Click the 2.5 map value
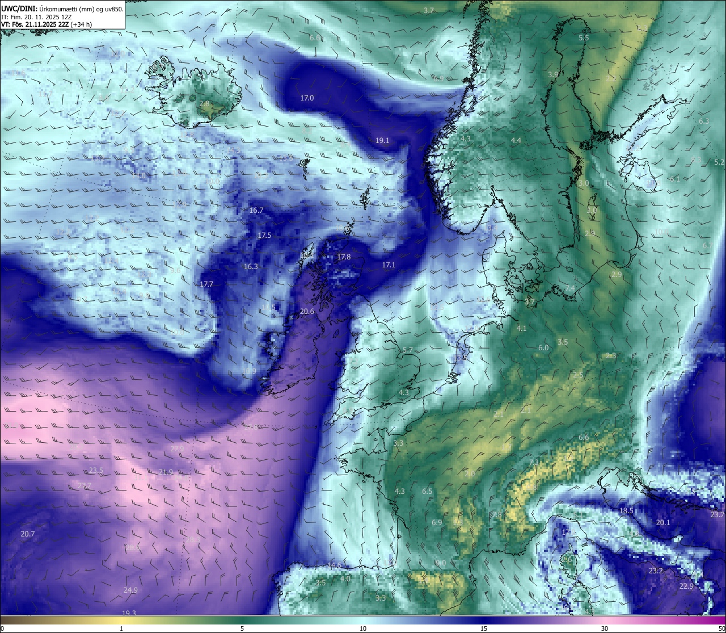The width and height of the screenshot is (726, 633). click(x=578, y=375)
